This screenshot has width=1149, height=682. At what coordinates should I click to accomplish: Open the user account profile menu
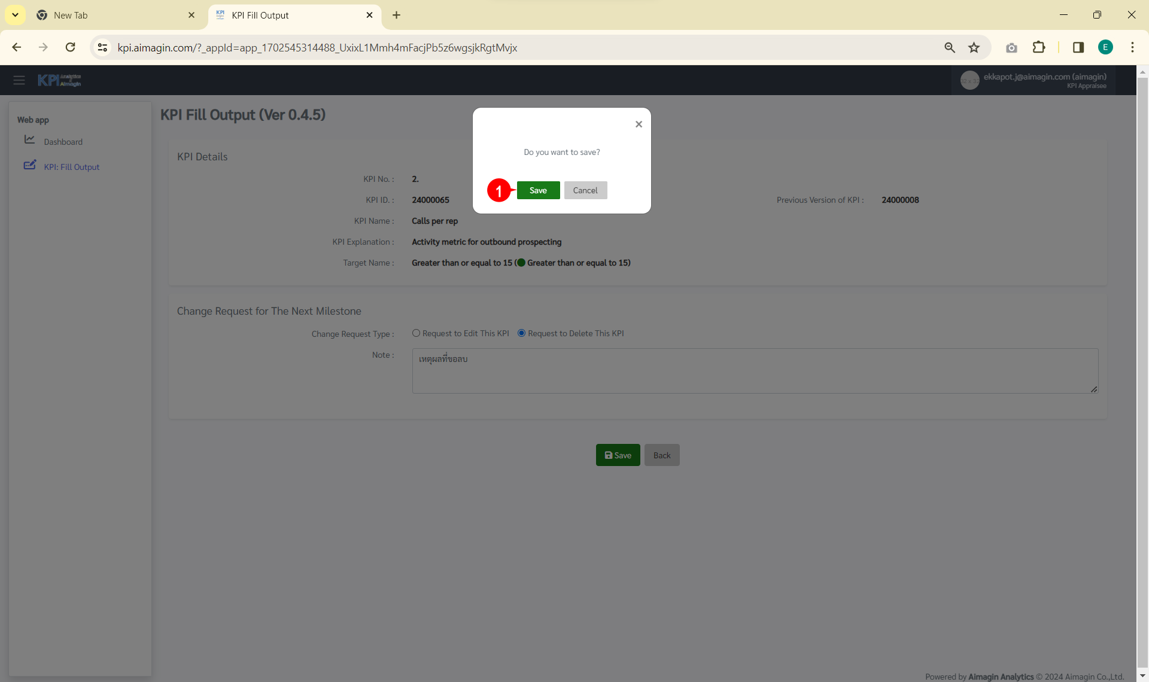[1034, 80]
